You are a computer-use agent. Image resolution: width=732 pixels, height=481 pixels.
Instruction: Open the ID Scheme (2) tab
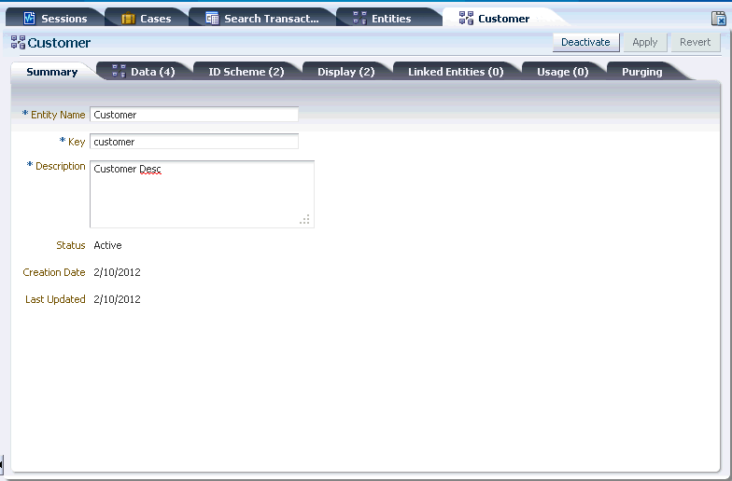(246, 71)
